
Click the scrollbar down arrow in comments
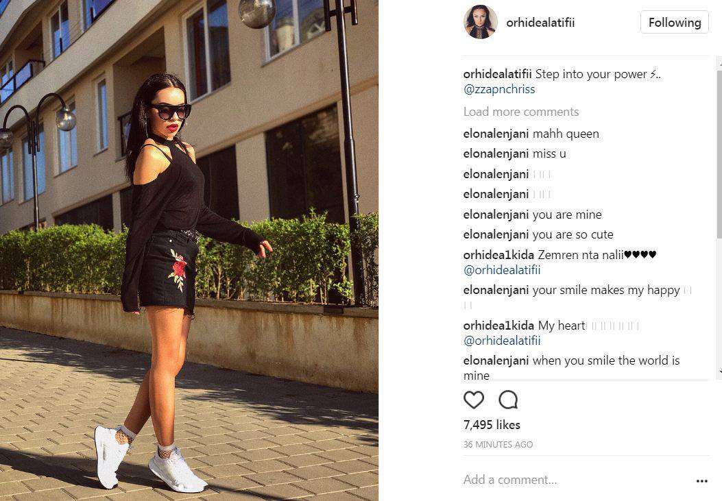[x=719, y=371]
